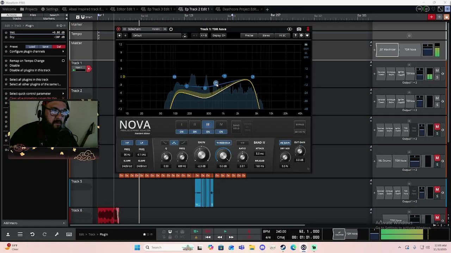Click the rewind transport button
The width and height of the screenshot is (451, 253).
point(220,237)
